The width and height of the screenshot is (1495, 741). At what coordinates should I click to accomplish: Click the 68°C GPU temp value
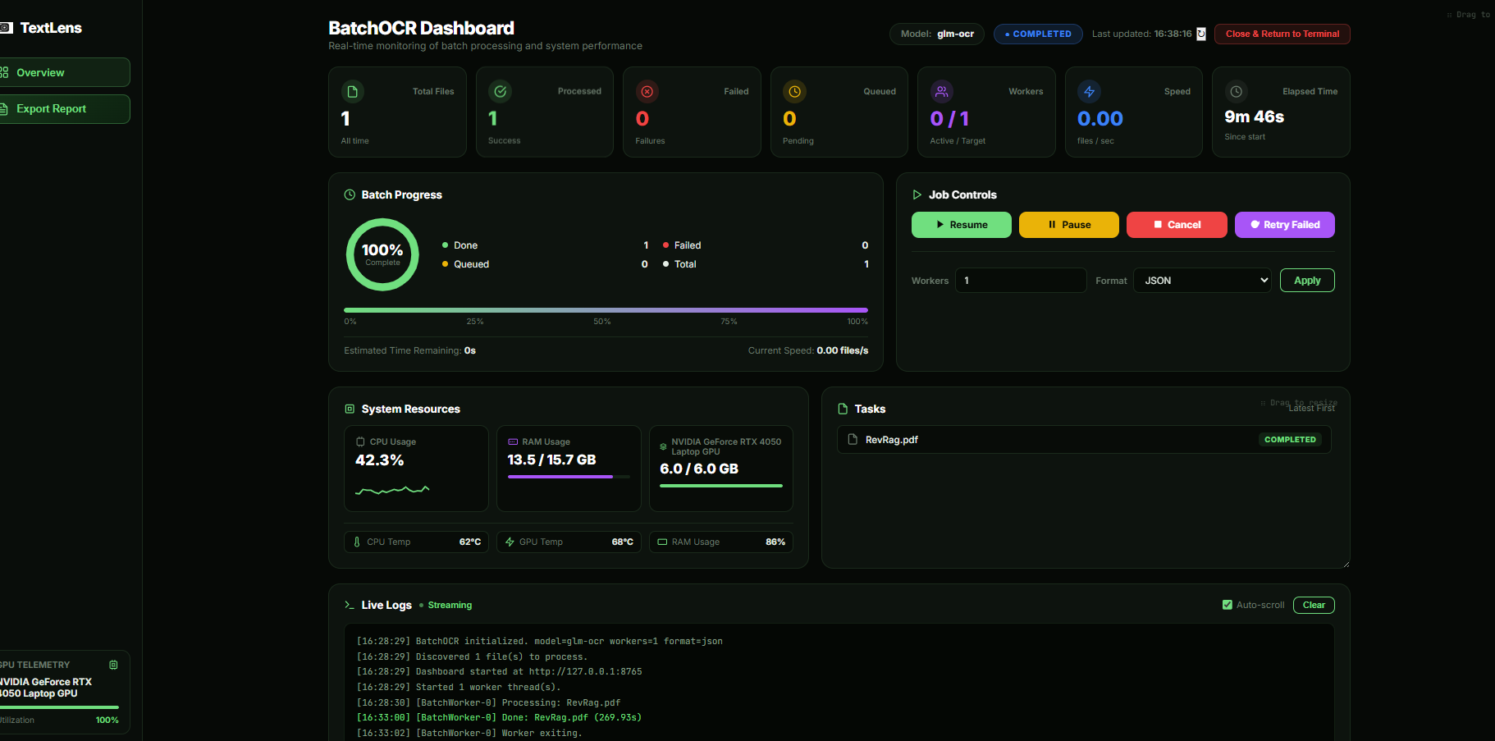(x=623, y=542)
